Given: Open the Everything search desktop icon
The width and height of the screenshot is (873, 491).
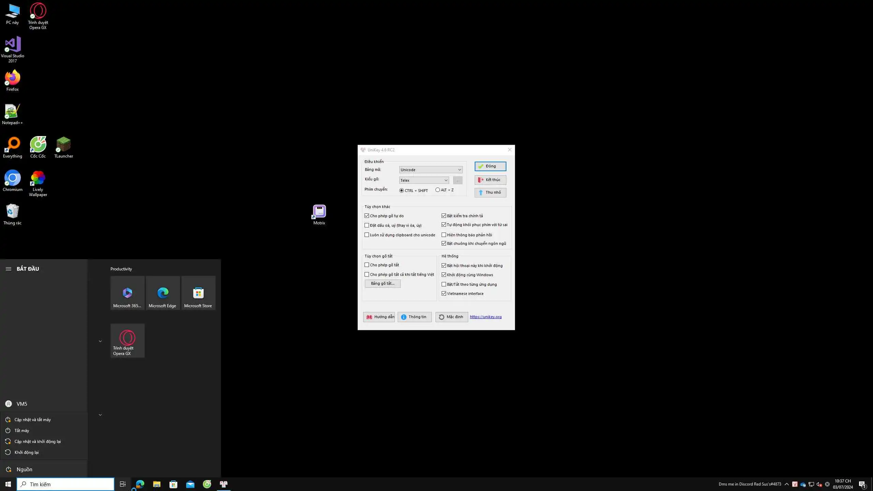Looking at the screenshot, I should coord(13,145).
